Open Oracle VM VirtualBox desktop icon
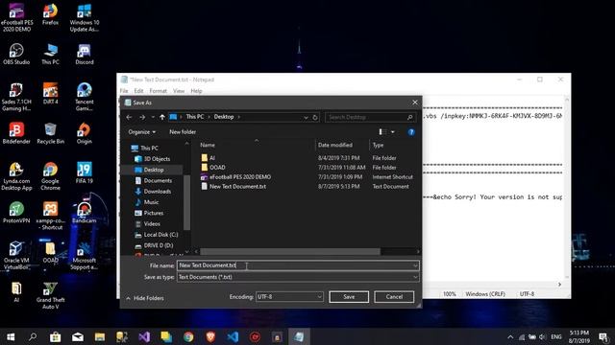Viewport: 615px width, 345px height. click(16, 256)
